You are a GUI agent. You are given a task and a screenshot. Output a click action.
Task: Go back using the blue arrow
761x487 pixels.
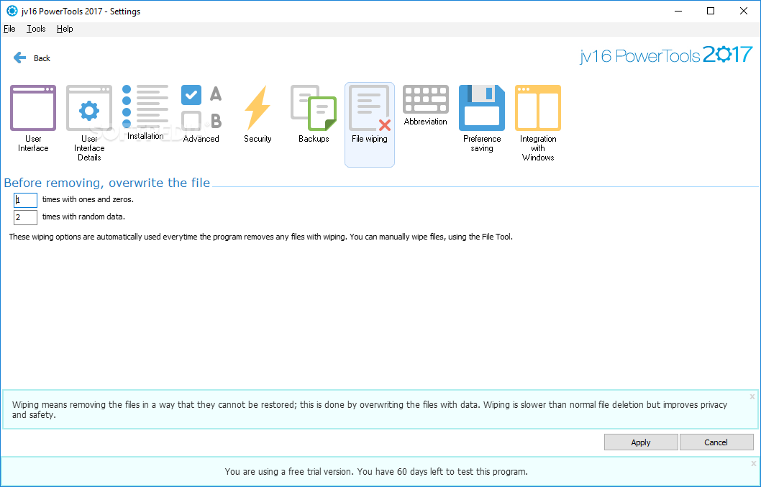[x=19, y=58]
